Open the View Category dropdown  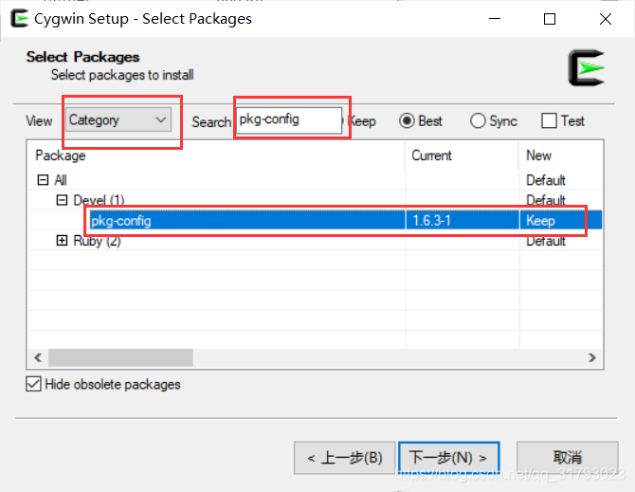click(118, 119)
